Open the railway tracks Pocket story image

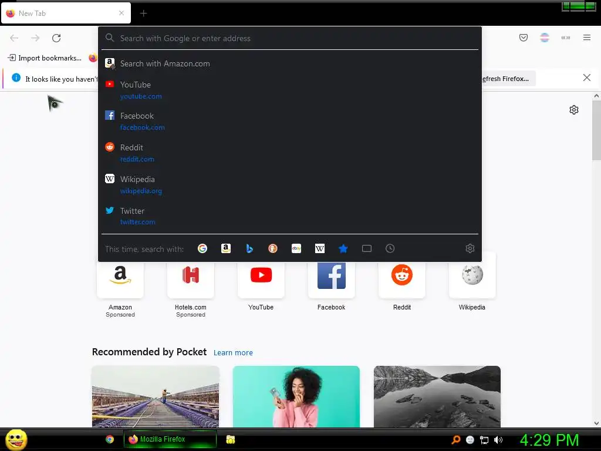click(156, 396)
